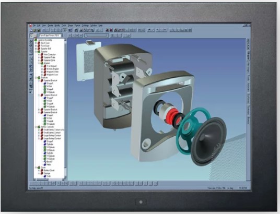Switch to the Tools catalog side tab
This screenshot has width=280, height=214.
248,78
